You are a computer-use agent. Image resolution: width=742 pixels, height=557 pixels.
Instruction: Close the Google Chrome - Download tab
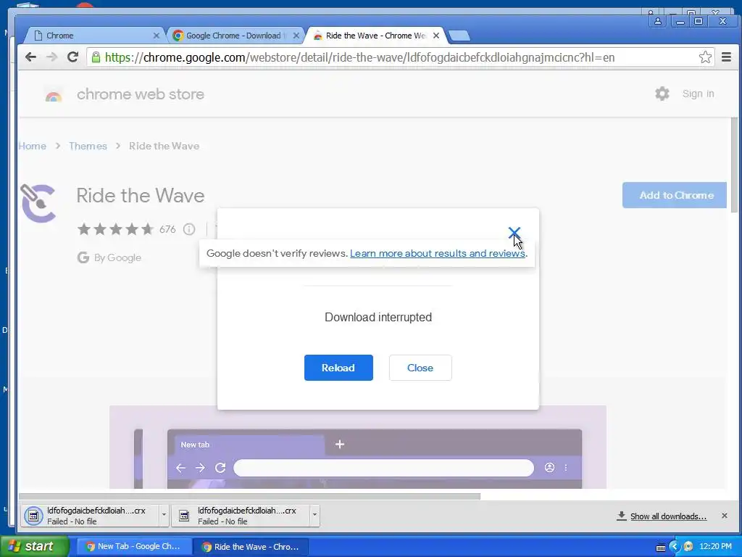coord(296,36)
